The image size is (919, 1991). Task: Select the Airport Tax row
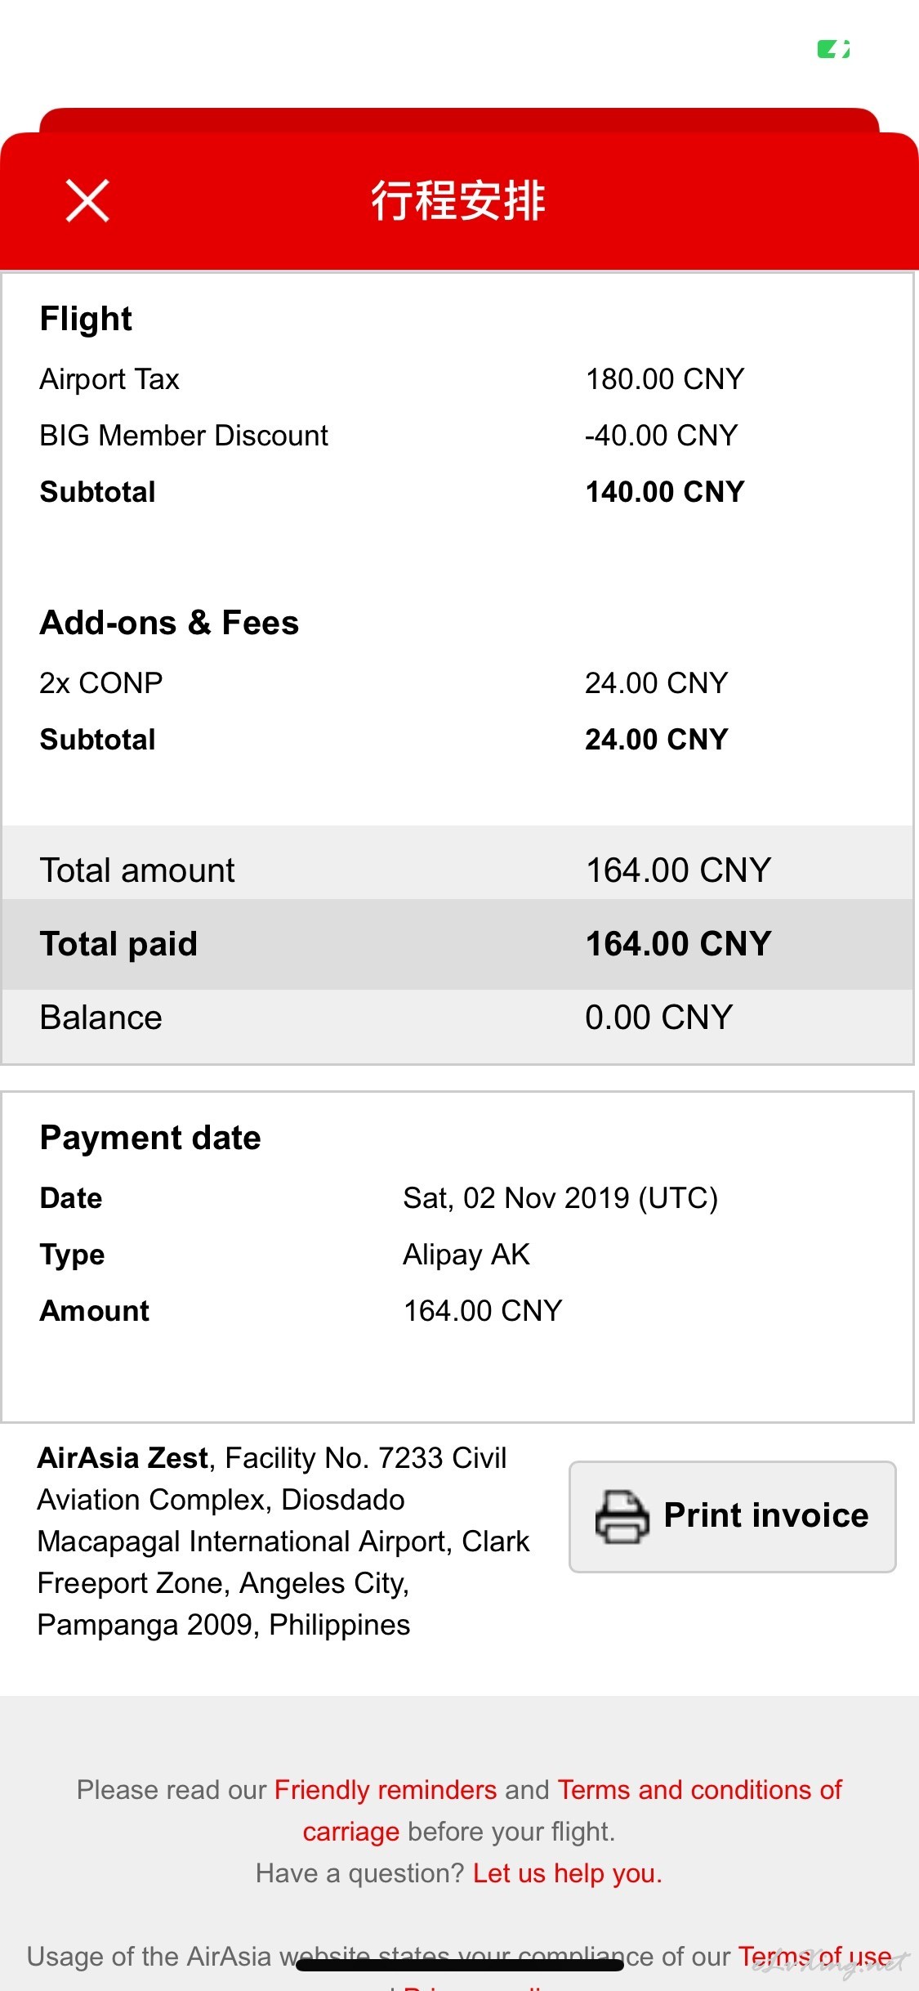click(x=457, y=379)
